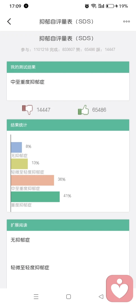
Task: Tap the Android back triangle icon
Action: 101,297
